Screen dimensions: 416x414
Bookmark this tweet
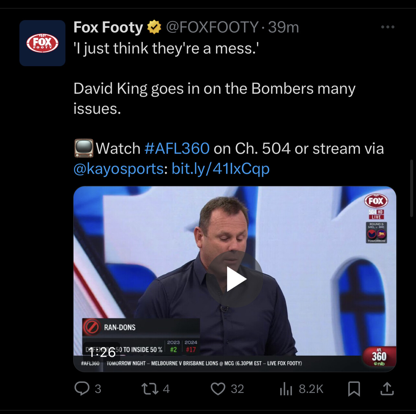pos(354,389)
